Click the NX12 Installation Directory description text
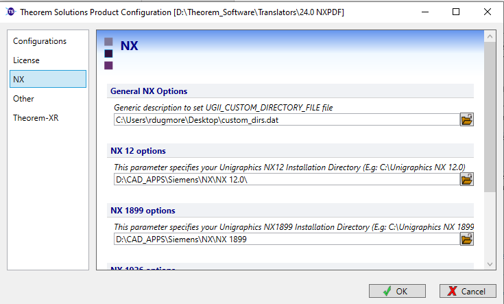 click(289, 167)
